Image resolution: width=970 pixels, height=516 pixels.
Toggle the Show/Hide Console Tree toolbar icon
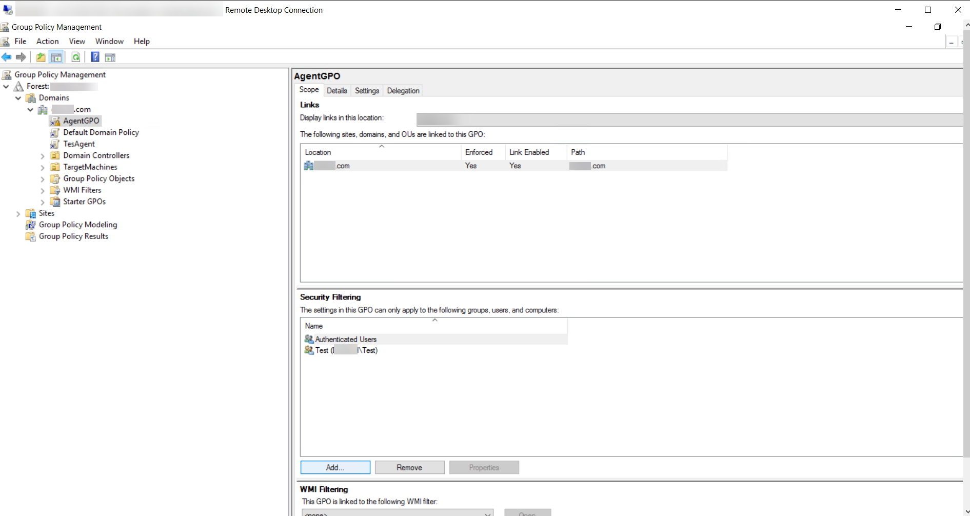(x=56, y=57)
